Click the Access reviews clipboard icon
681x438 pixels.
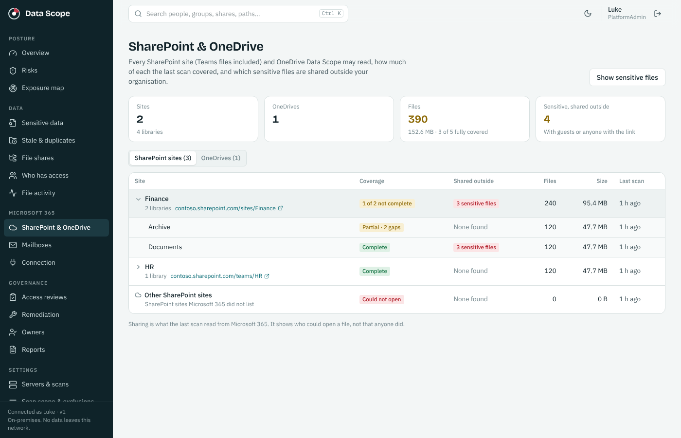click(13, 297)
